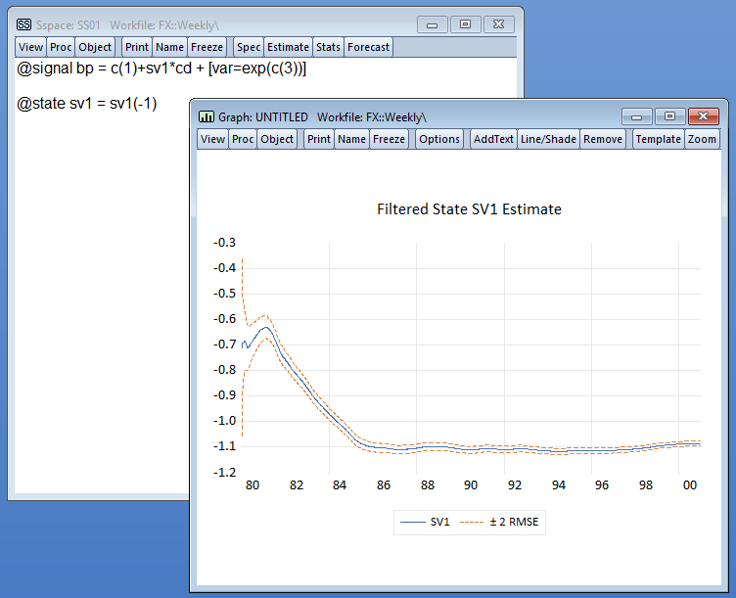This screenshot has height=598, width=736.
Task: Click Zoom in the graph toolbar
Action: click(702, 139)
